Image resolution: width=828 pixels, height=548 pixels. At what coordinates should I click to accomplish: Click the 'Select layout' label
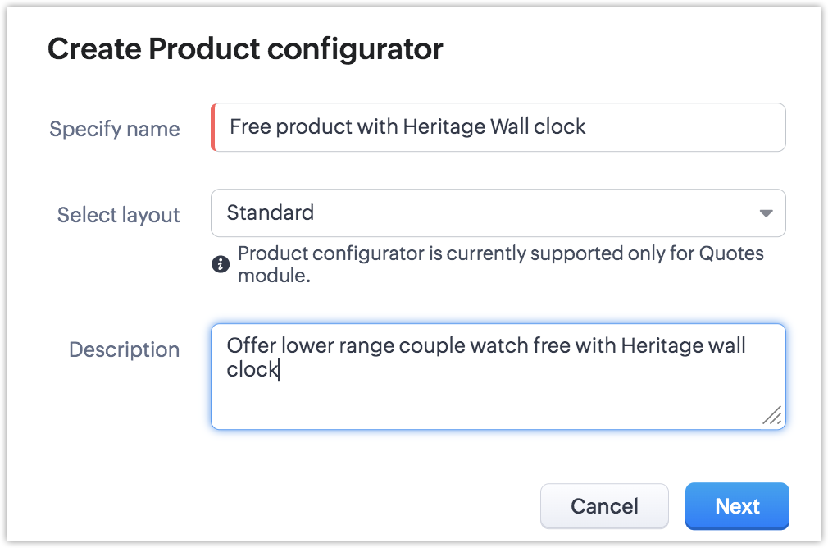click(x=119, y=215)
